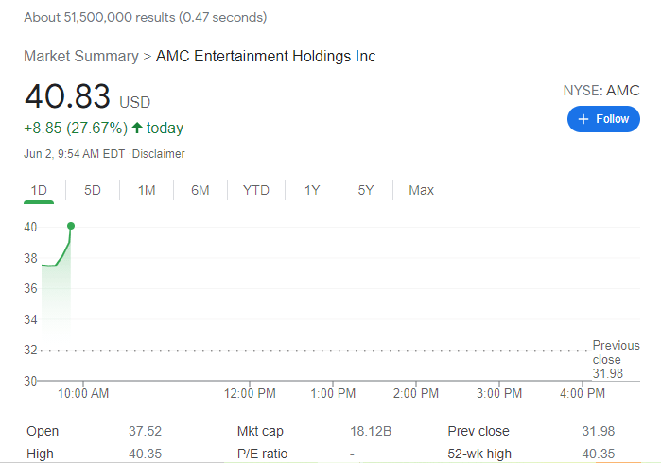Click the Previous close 31.98 chart label
Image resolution: width=661 pixels, height=463 pixels.
point(616,360)
